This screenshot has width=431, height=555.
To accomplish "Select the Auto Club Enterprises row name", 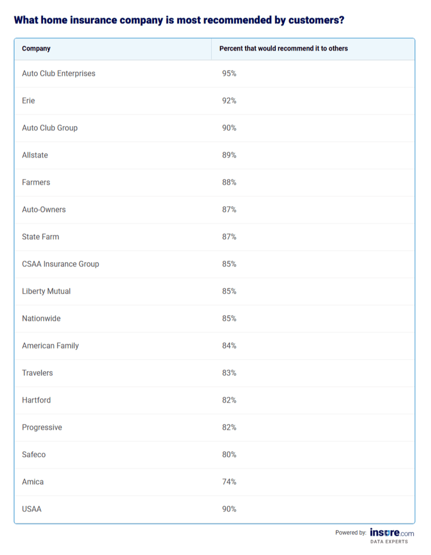I will point(59,73).
